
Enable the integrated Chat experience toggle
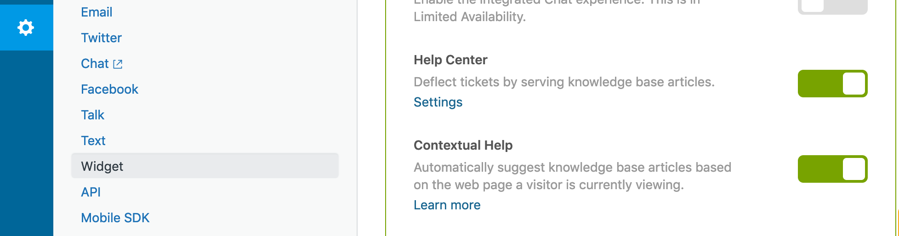832,6
